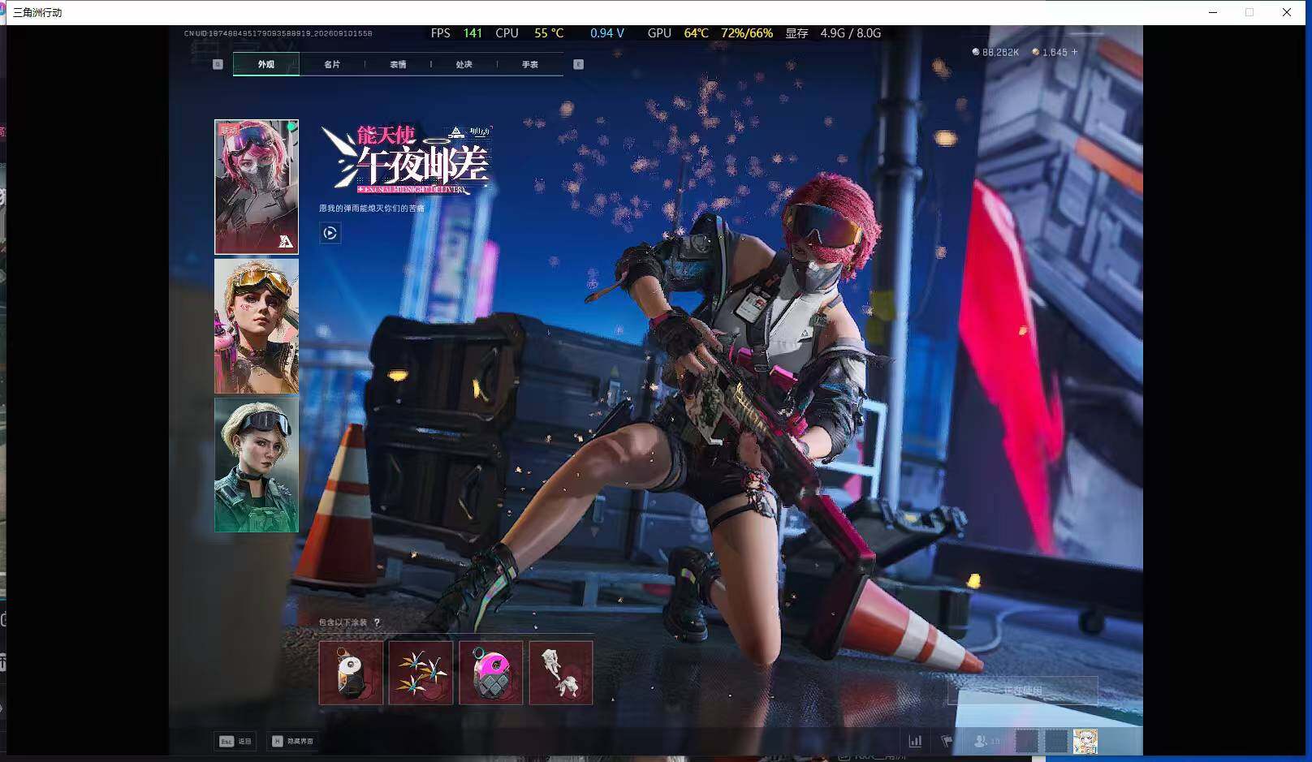
Task: Select the green-uniform default skin thumbnail
Action: point(257,465)
